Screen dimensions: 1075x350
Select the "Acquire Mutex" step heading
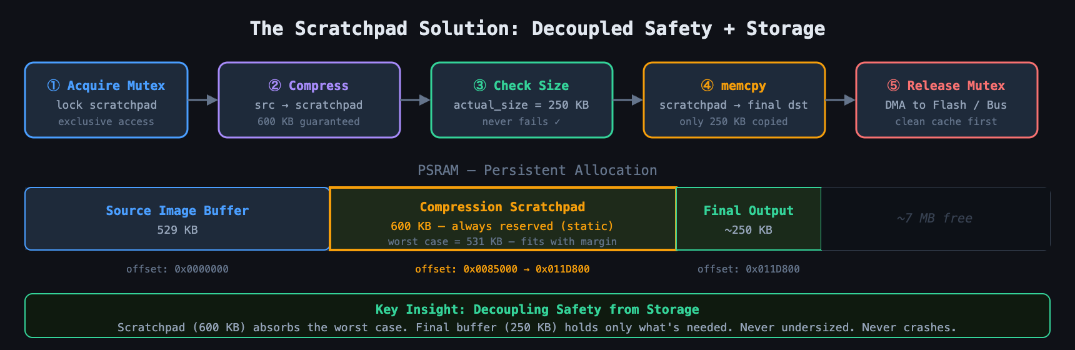pyautogui.click(x=116, y=86)
